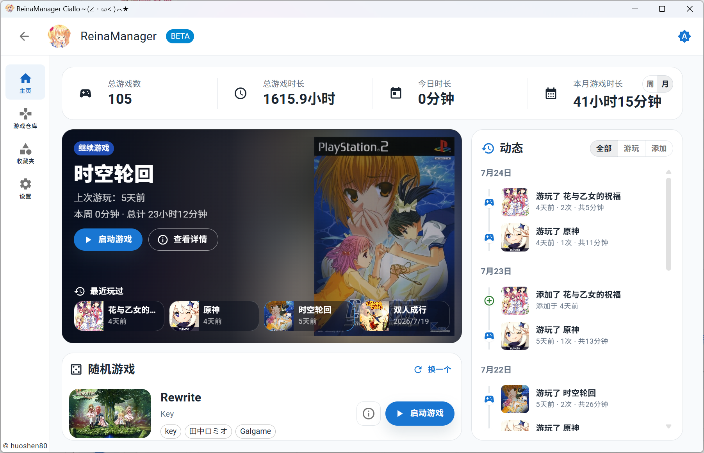Image resolution: width=704 pixels, height=453 pixels.
Task: Open 查看详情 for 时空轮回
Action: click(183, 239)
